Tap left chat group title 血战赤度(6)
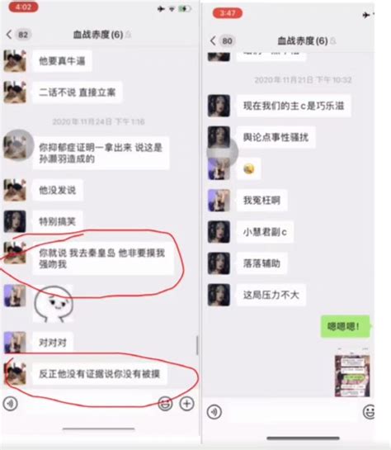Viewport: 391px width, 450px height. tap(98, 35)
